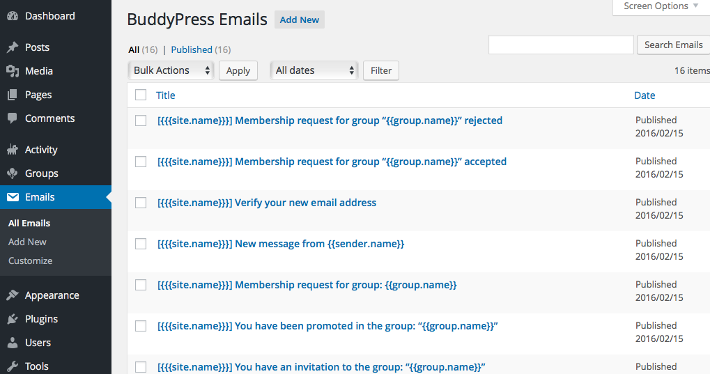The height and width of the screenshot is (374, 710).
Task: Open the Plugins menu item
Action: click(x=41, y=319)
